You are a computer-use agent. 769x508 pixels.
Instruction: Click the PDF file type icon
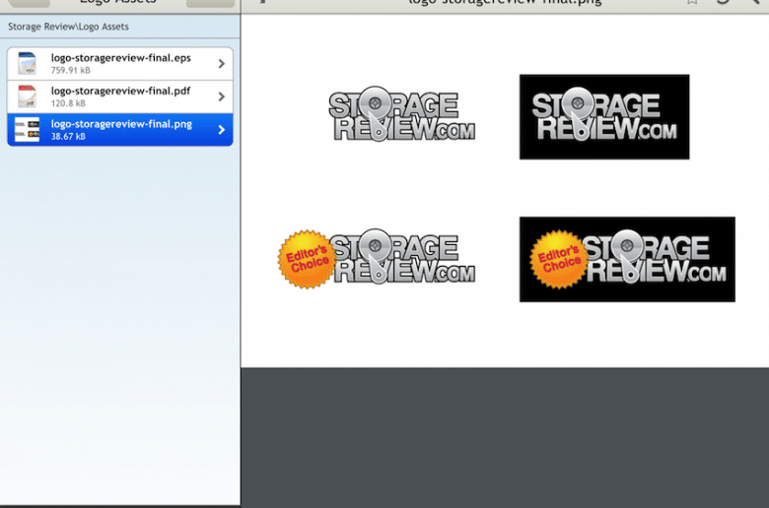point(27,96)
